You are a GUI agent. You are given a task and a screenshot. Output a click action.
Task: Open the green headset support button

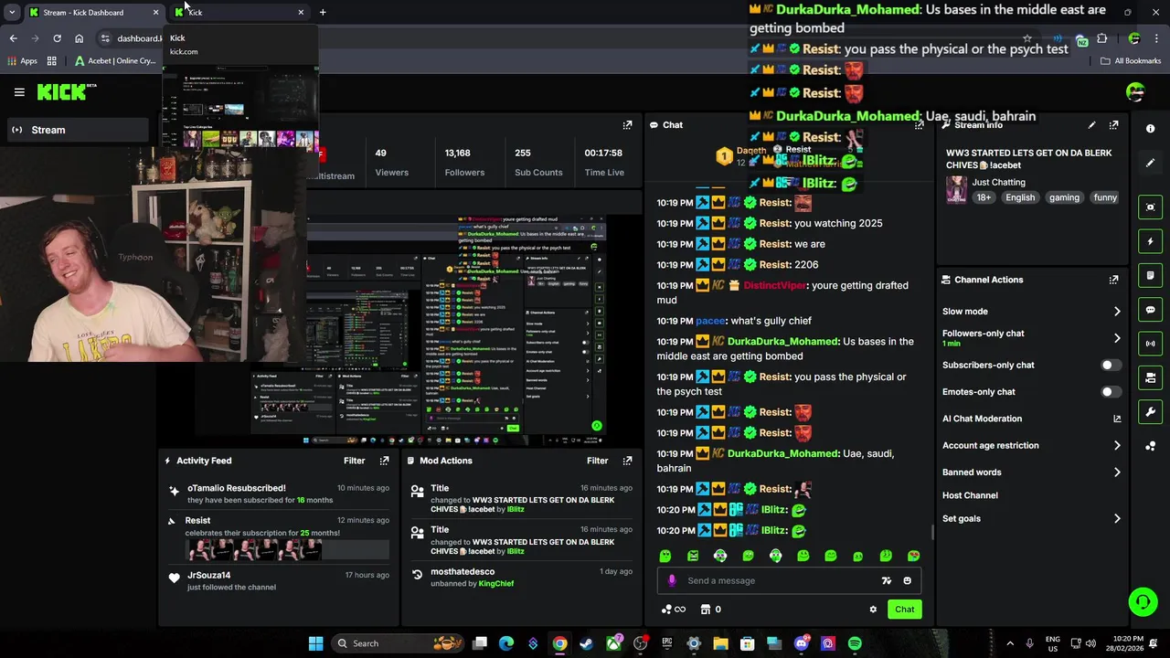(x=1143, y=601)
